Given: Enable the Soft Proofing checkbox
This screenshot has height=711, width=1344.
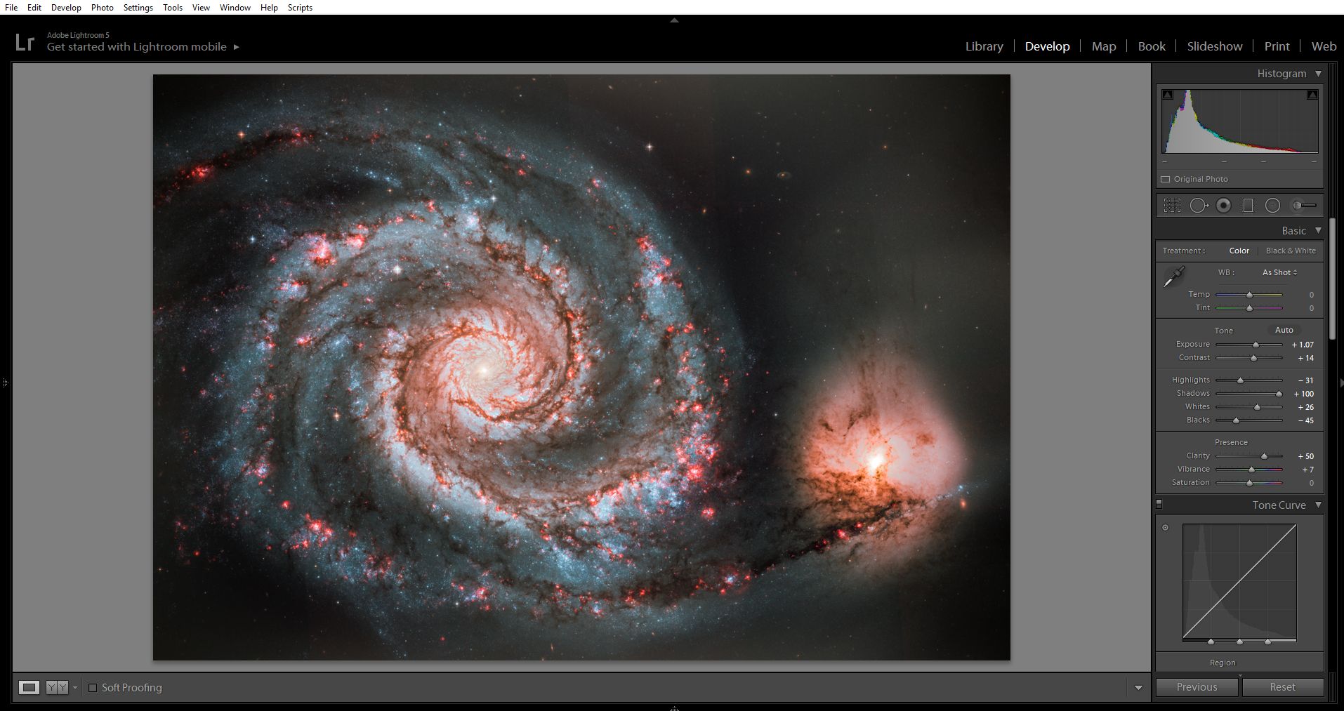Looking at the screenshot, I should pos(93,688).
